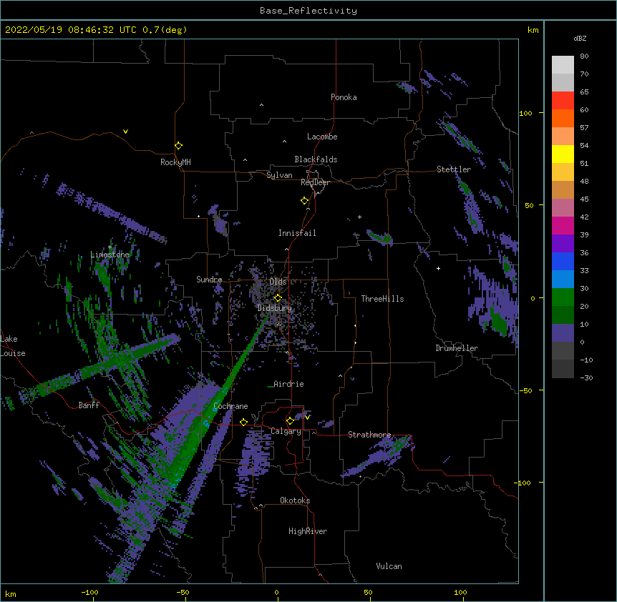Click the Lake Louise label

pos(13,346)
